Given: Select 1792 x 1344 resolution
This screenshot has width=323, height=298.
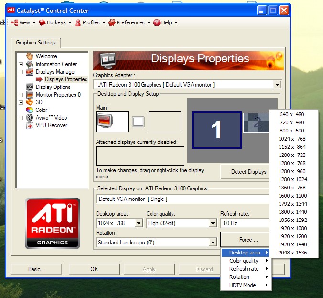Looking at the screenshot, I should pyautogui.click(x=293, y=204).
